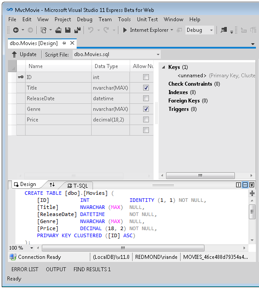Screen dimensions: 259x288
Task: Toggle Allow Nulls for the Price column
Action: pyautogui.click(x=146, y=120)
